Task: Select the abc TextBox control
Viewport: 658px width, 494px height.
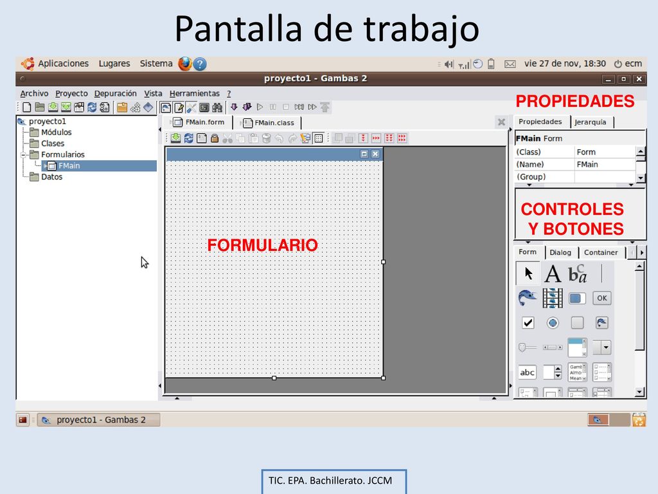Action: tap(528, 372)
